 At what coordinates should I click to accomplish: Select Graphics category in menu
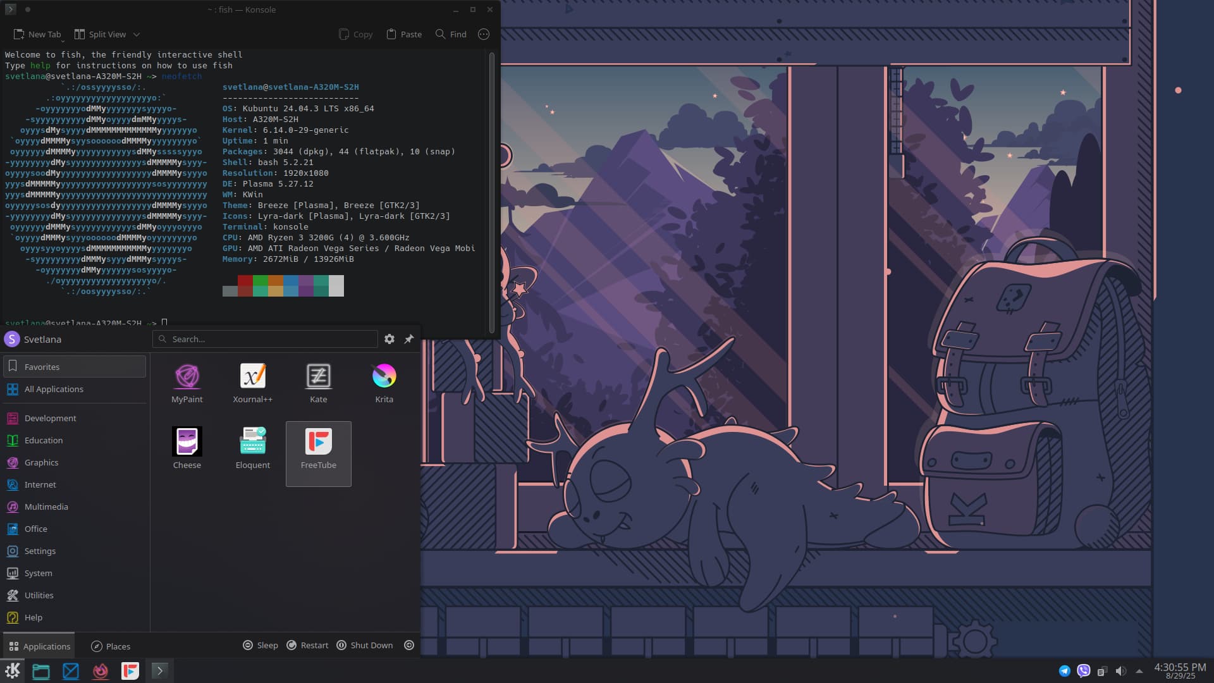tap(42, 462)
